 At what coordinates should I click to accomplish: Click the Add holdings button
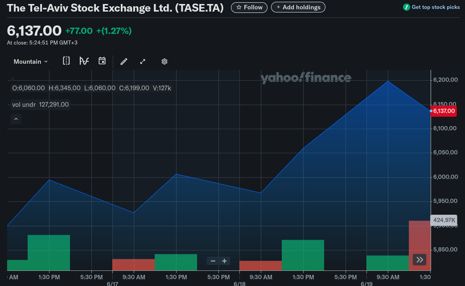[298, 8]
